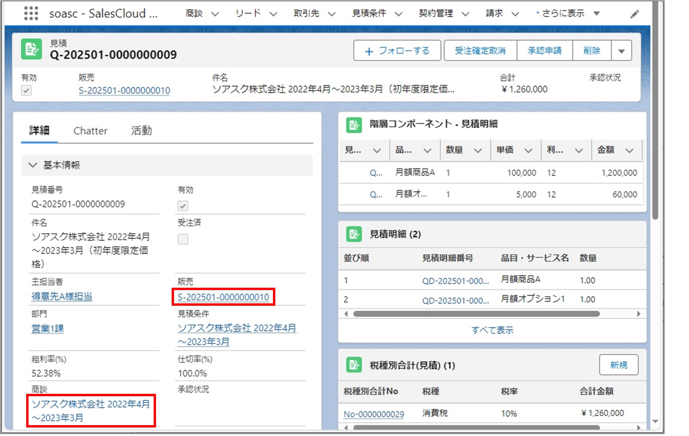Toggle 有効 checkbox in header highlights

(26, 90)
